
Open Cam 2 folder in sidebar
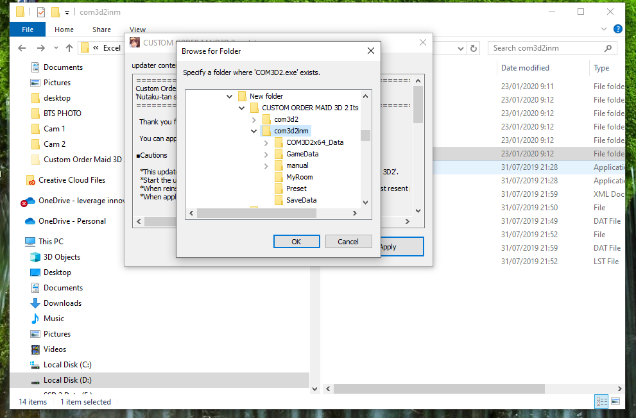(x=54, y=144)
